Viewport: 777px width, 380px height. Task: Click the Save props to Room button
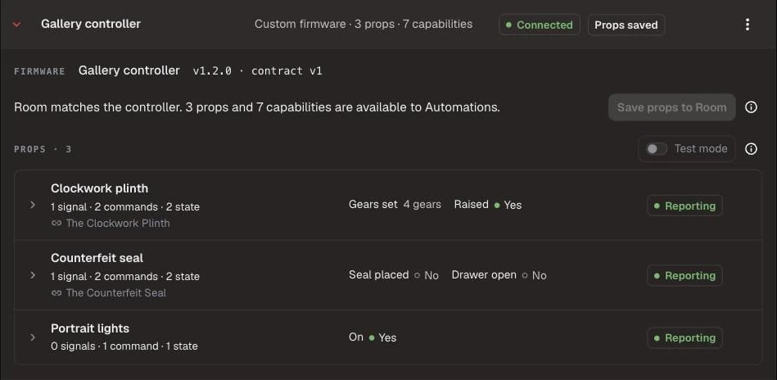(672, 107)
